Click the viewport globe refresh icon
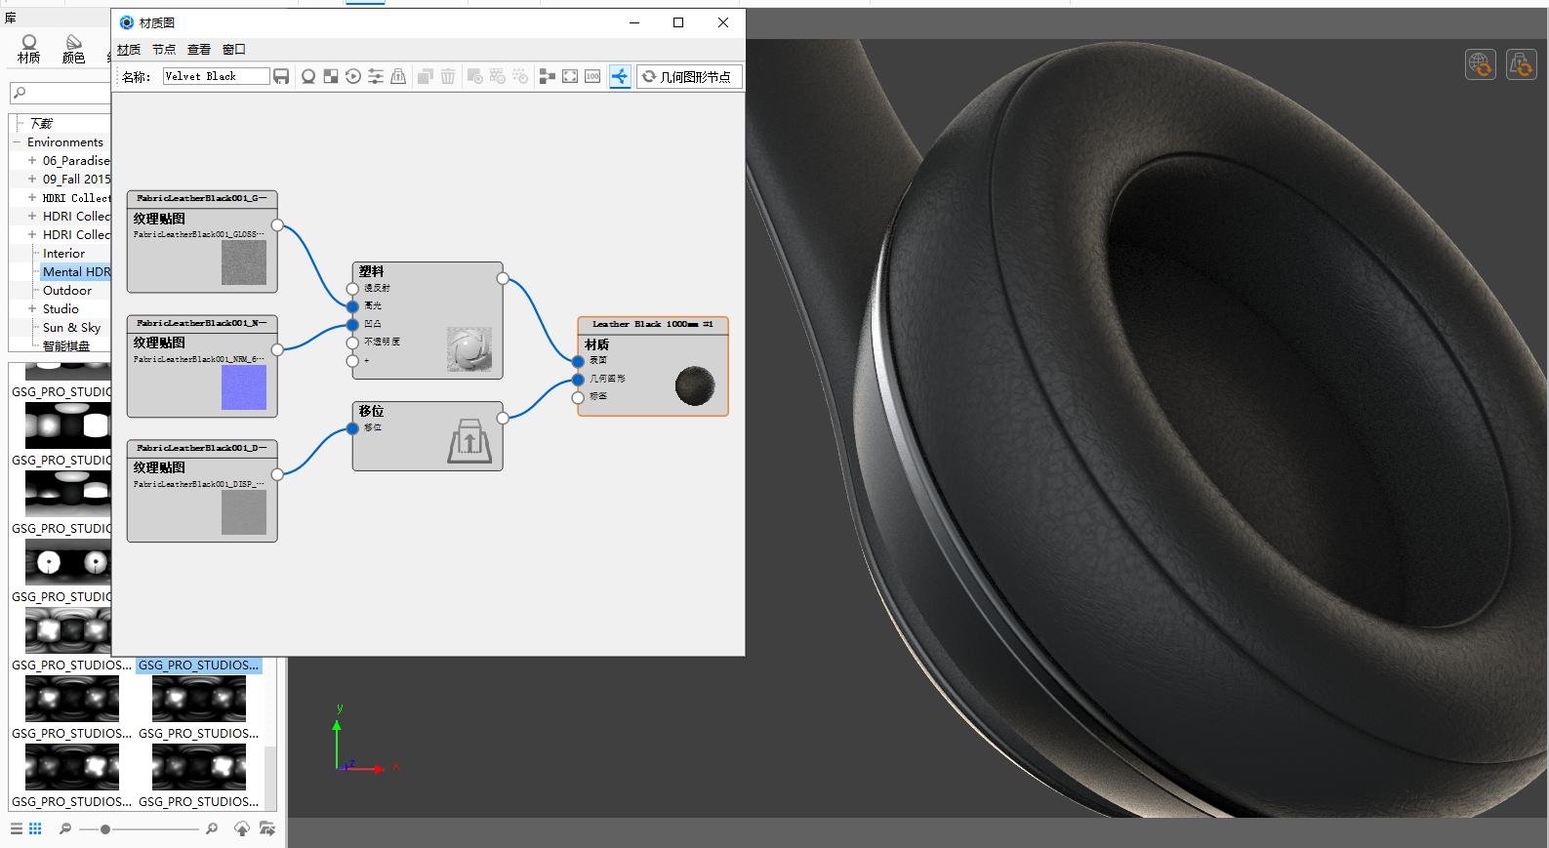Image resolution: width=1549 pixels, height=848 pixels. [x=1481, y=64]
